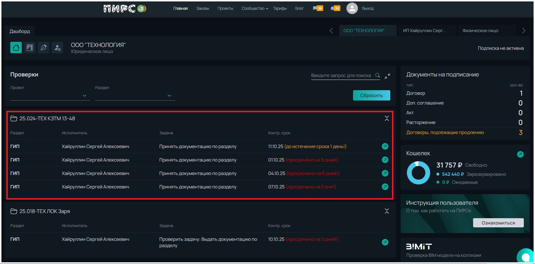535x264 pixels.
Task: Collapse the Проверки panel with arrows icon
Action: (x=387, y=76)
